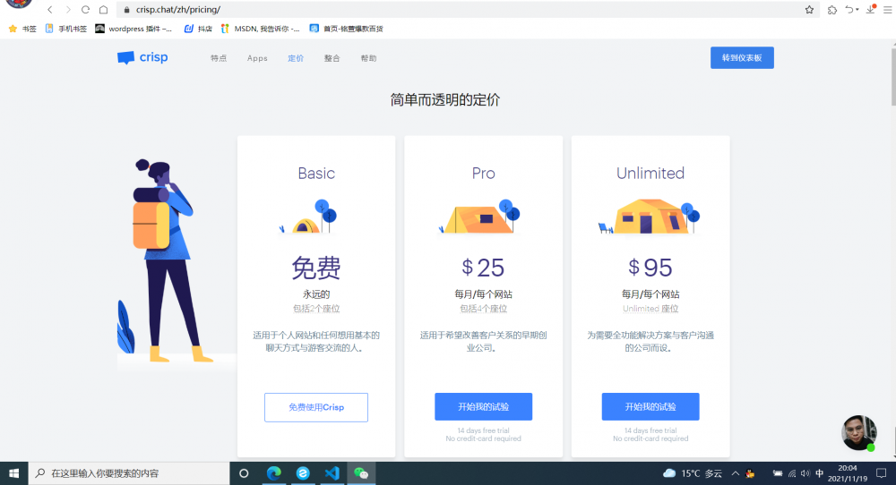Click the Pro plan title
896x485 pixels.
(484, 173)
